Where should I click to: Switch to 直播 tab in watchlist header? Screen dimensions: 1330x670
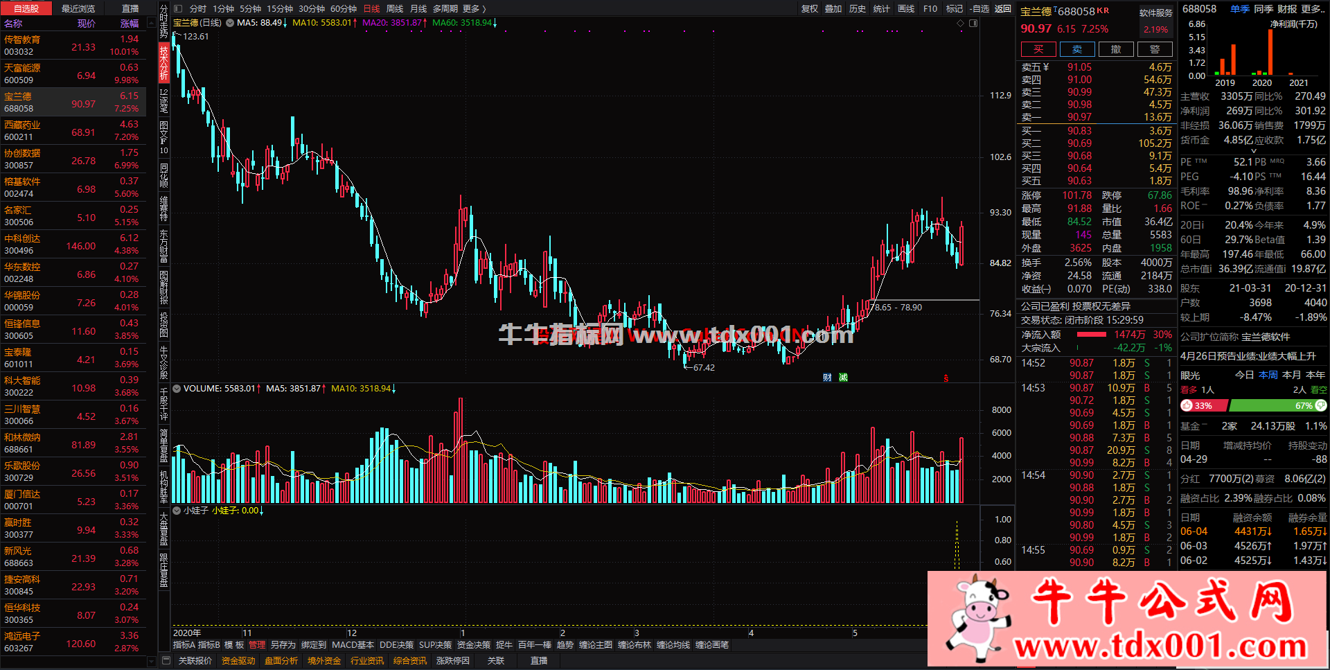coord(130,8)
